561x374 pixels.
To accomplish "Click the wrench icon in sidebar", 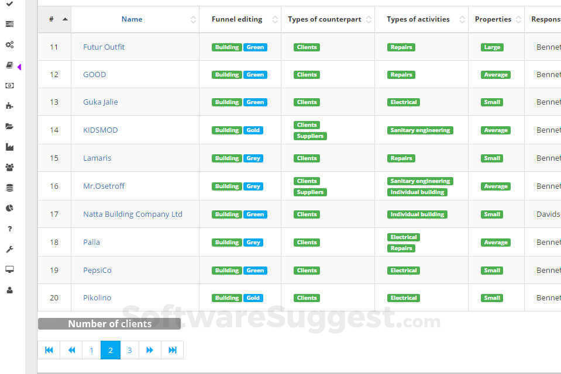I will point(9,249).
